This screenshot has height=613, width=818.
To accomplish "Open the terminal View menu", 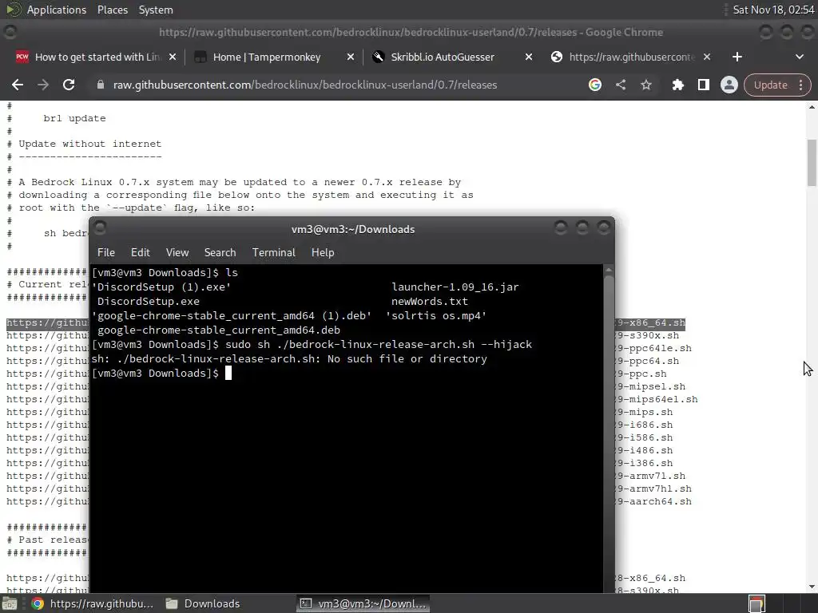I will pyautogui.click(x=177, y=252).
